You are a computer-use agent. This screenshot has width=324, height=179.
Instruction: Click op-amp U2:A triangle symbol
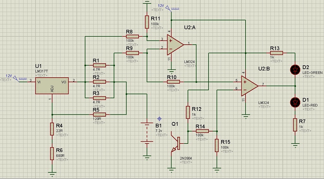coord(175,45)
